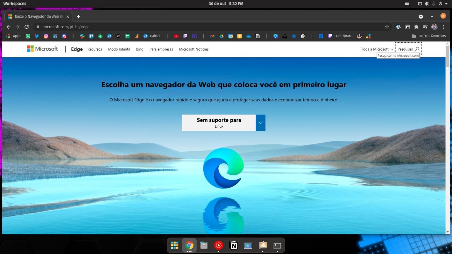The width and height of the screenshot is (452, 254).
Task: Open the Slack bookmark
Action: (x=82, y=36)
